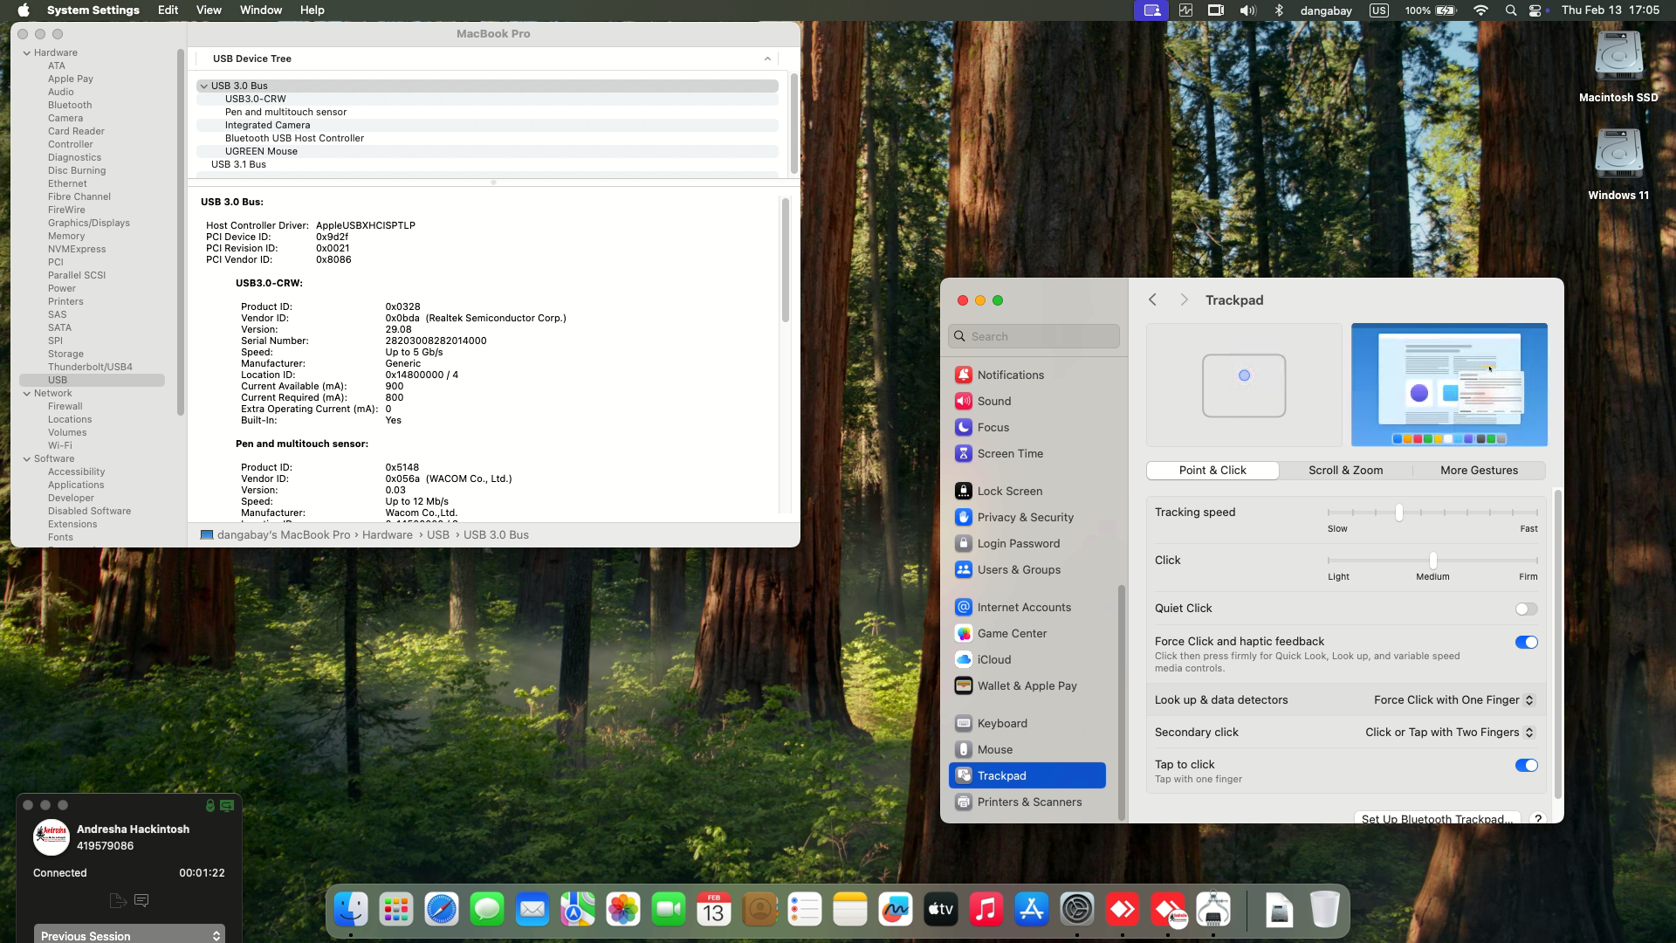Click the chat icon in AnyDesk session panel
This screenshot has width=1676, height=943.
click(141, 900)
